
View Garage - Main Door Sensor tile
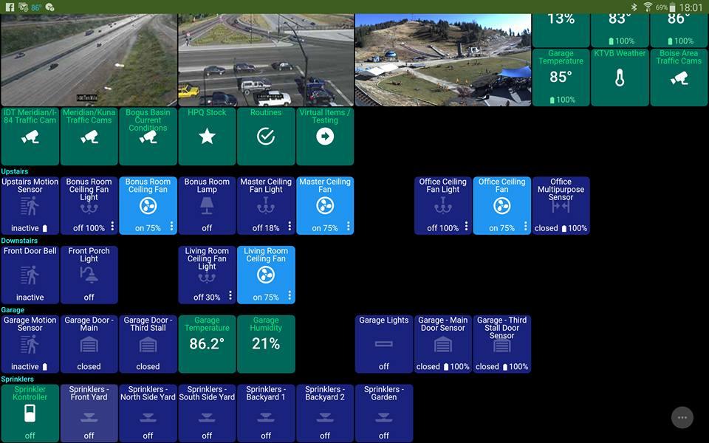click(x=442, y=344)
